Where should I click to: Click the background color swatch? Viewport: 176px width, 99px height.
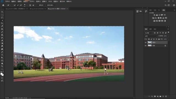click(3, 75)
